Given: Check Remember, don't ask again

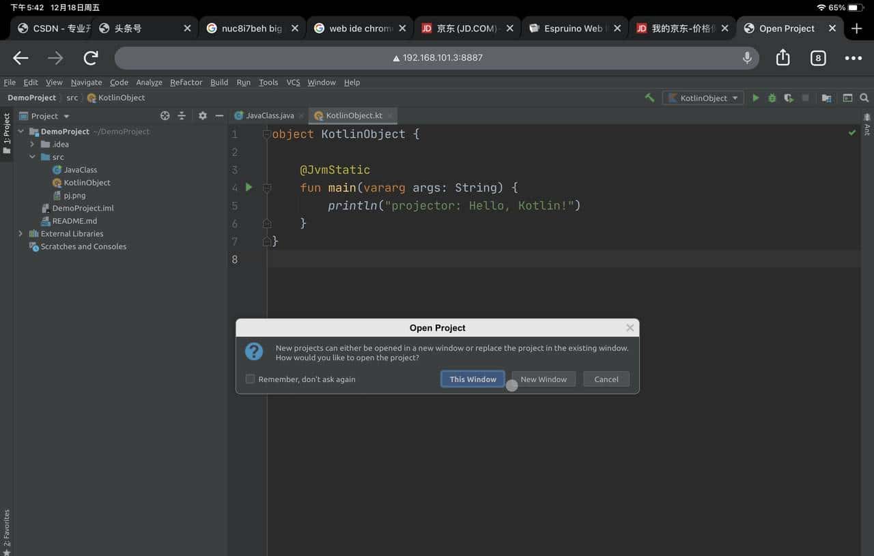Looking at the screenshot, I should coord(250,379).
